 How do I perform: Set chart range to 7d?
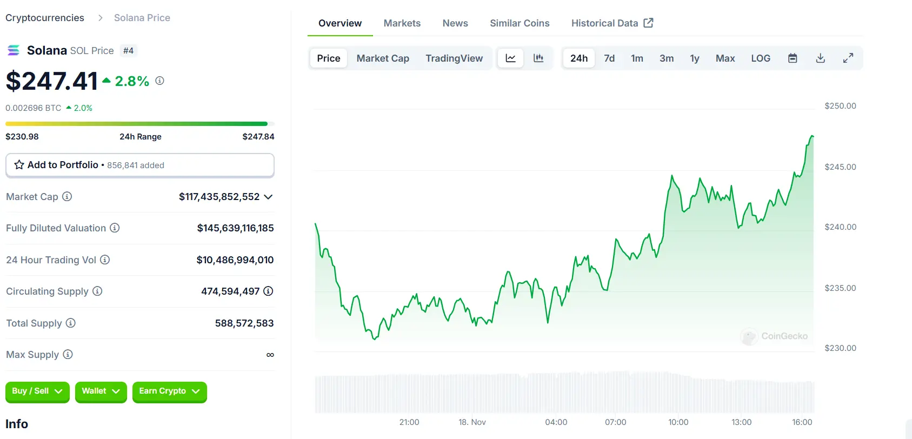pos(609,58)
